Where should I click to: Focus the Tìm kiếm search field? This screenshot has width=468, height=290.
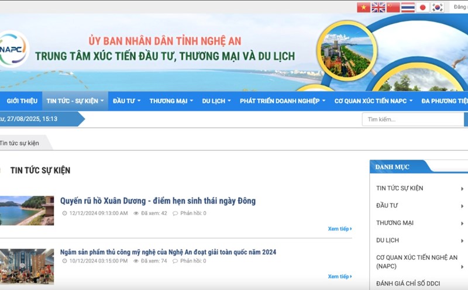click(x=413, y=119)
